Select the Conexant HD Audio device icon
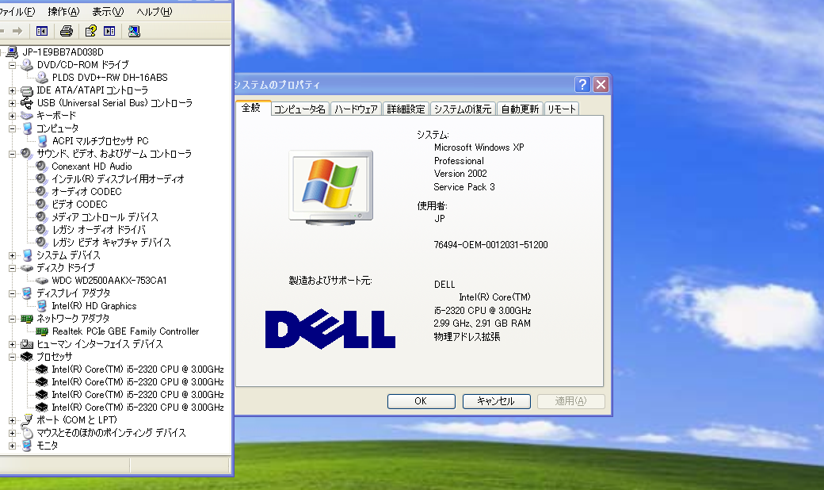 click(41, 167)
